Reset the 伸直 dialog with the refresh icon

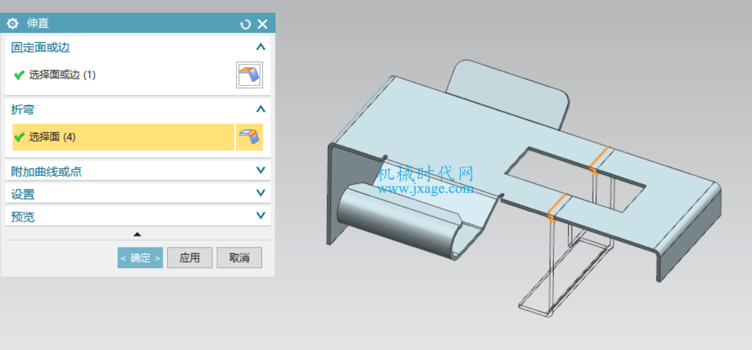[245, 24]
